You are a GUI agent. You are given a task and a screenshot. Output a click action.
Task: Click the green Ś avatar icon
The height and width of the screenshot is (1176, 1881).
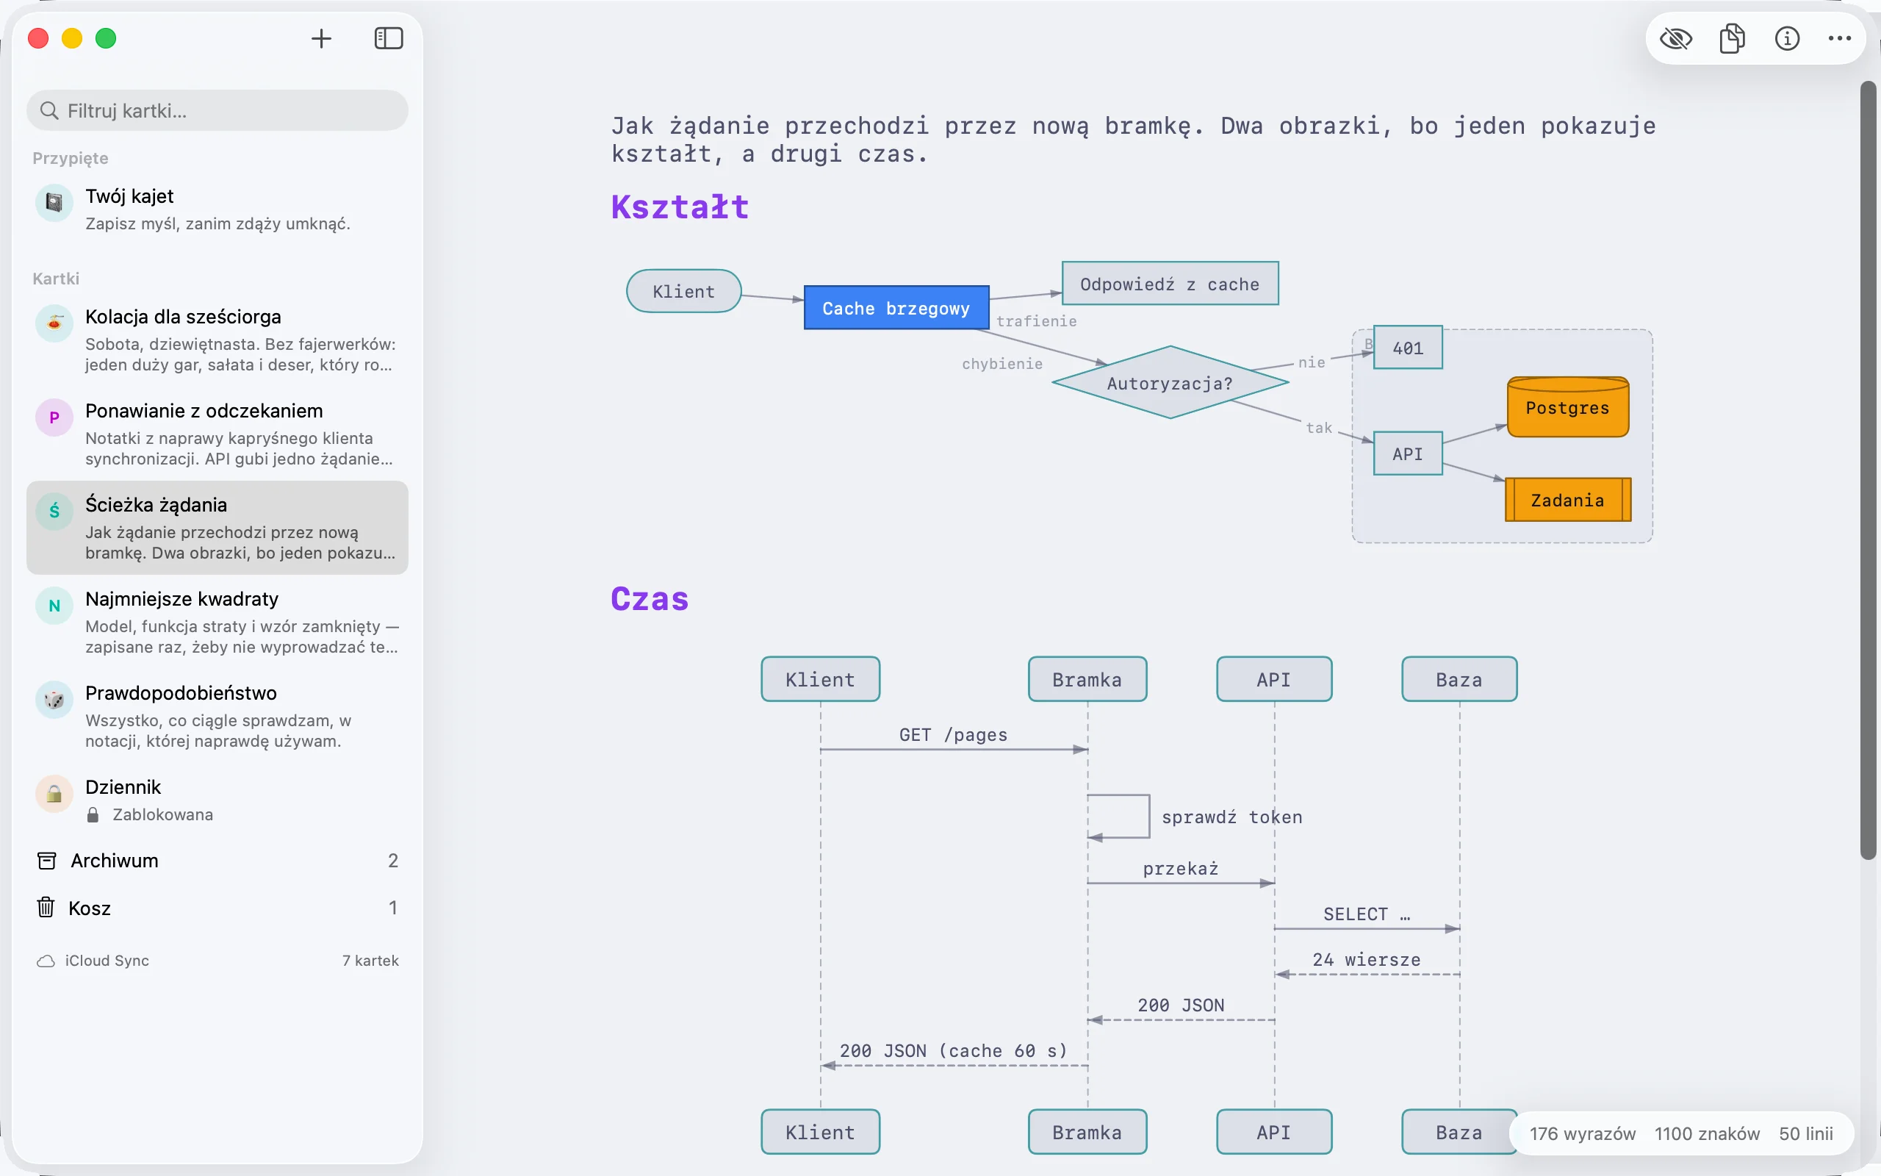[54, 512]
